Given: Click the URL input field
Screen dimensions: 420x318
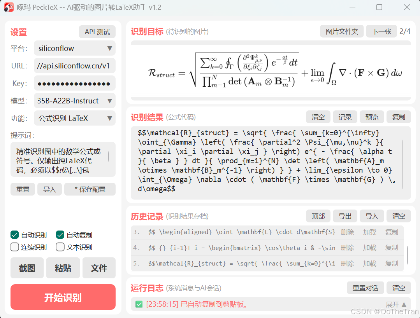Looking at the screenshot, I should pyautogui.click(x=75, y=66).
